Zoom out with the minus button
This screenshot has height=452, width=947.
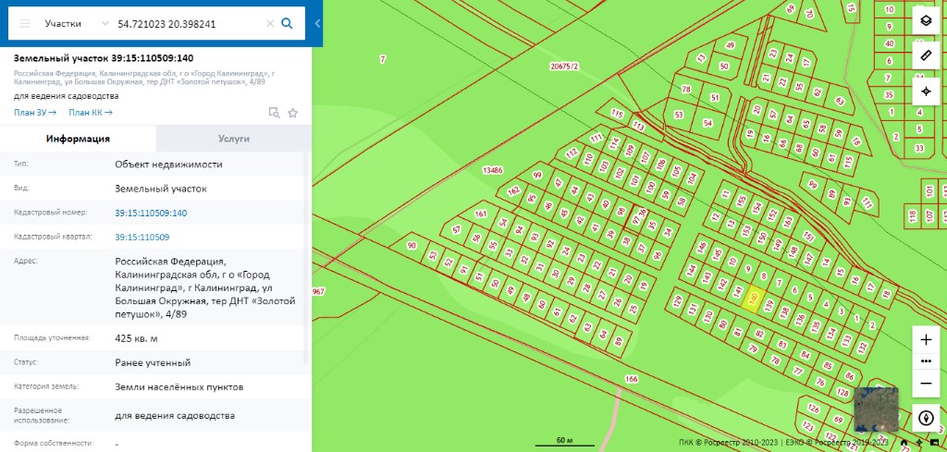[925, 384]
